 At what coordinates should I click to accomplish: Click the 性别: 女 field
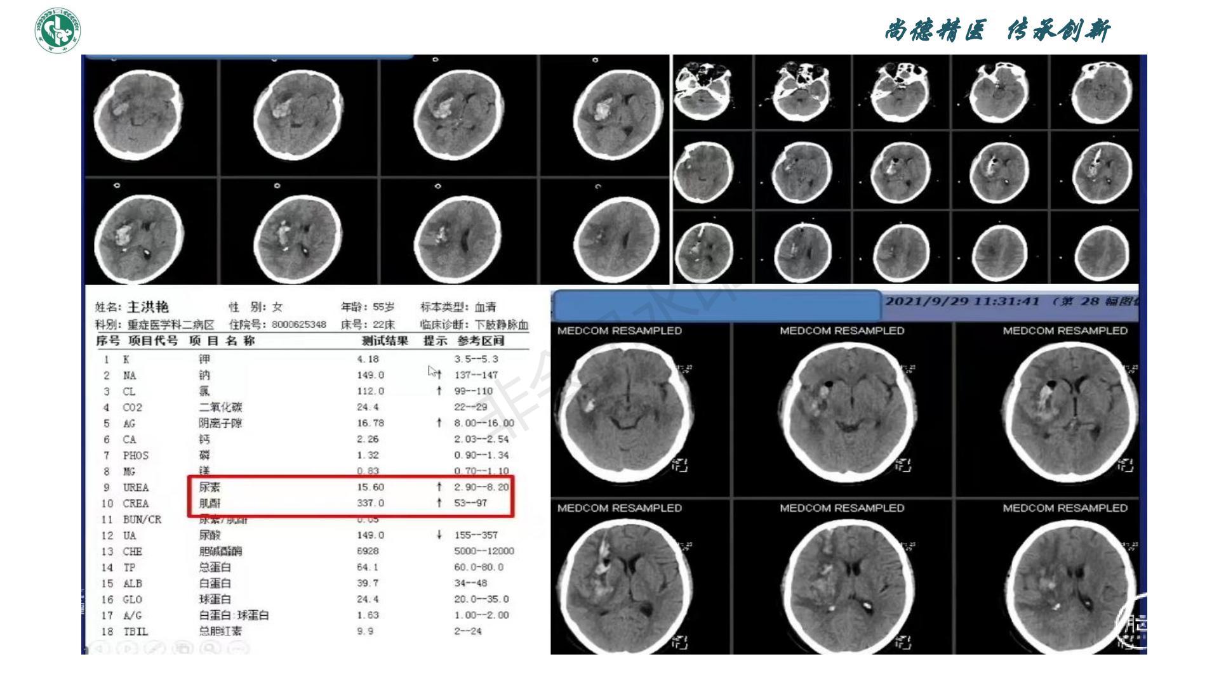click(255, 307)
